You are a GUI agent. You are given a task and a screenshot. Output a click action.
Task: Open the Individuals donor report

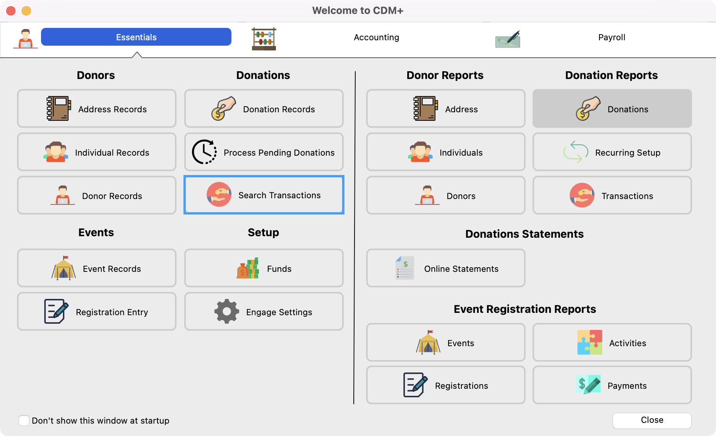coord(445,152)
